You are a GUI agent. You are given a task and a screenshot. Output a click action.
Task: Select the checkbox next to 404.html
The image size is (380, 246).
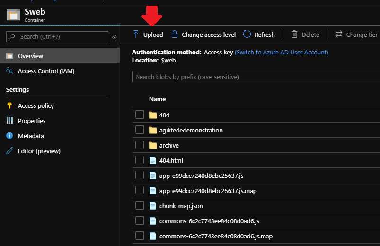coord(140,160)
